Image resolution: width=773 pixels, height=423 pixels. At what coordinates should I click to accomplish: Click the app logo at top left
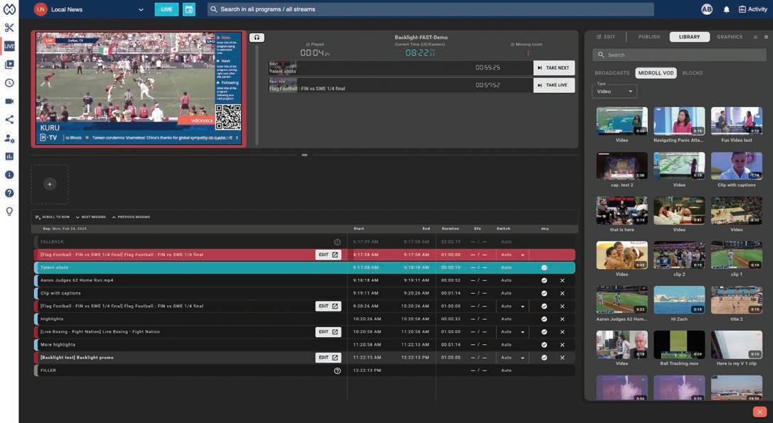tap(9, 9)
